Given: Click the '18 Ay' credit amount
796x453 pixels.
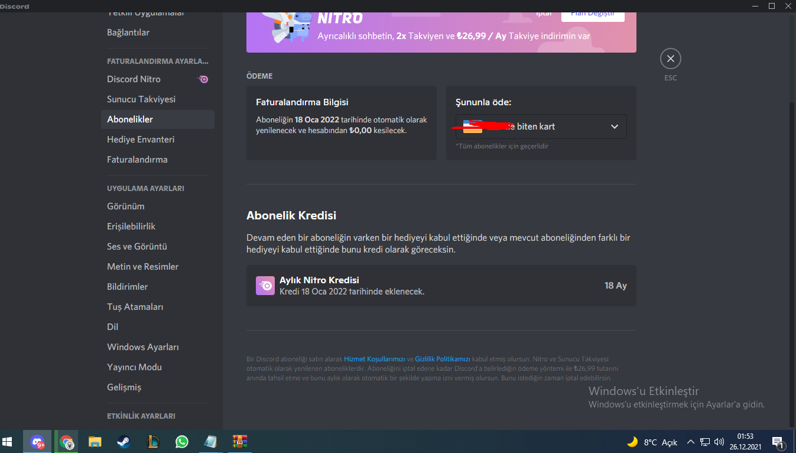Looking at the screenshot, I should 616,286.
